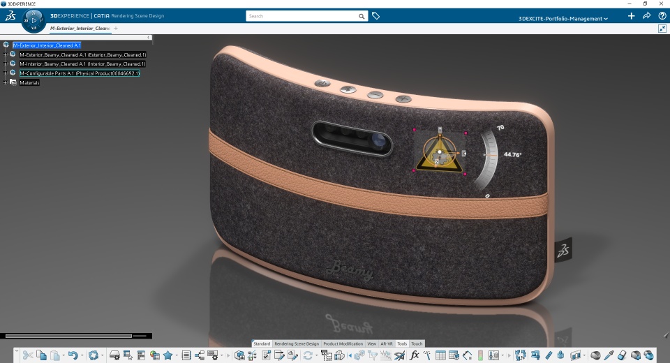Click the add plus button in top bar
This screenshot has width=670, height=363.
[631, 15]
